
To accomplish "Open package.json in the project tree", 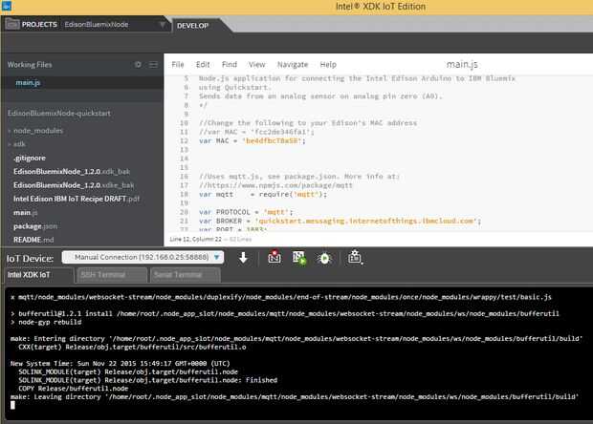I will tap(35, 226).
